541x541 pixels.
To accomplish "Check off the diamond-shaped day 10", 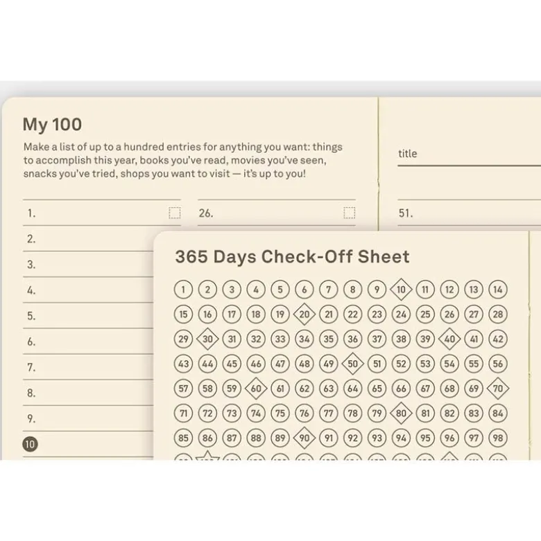I will point(401,289).
